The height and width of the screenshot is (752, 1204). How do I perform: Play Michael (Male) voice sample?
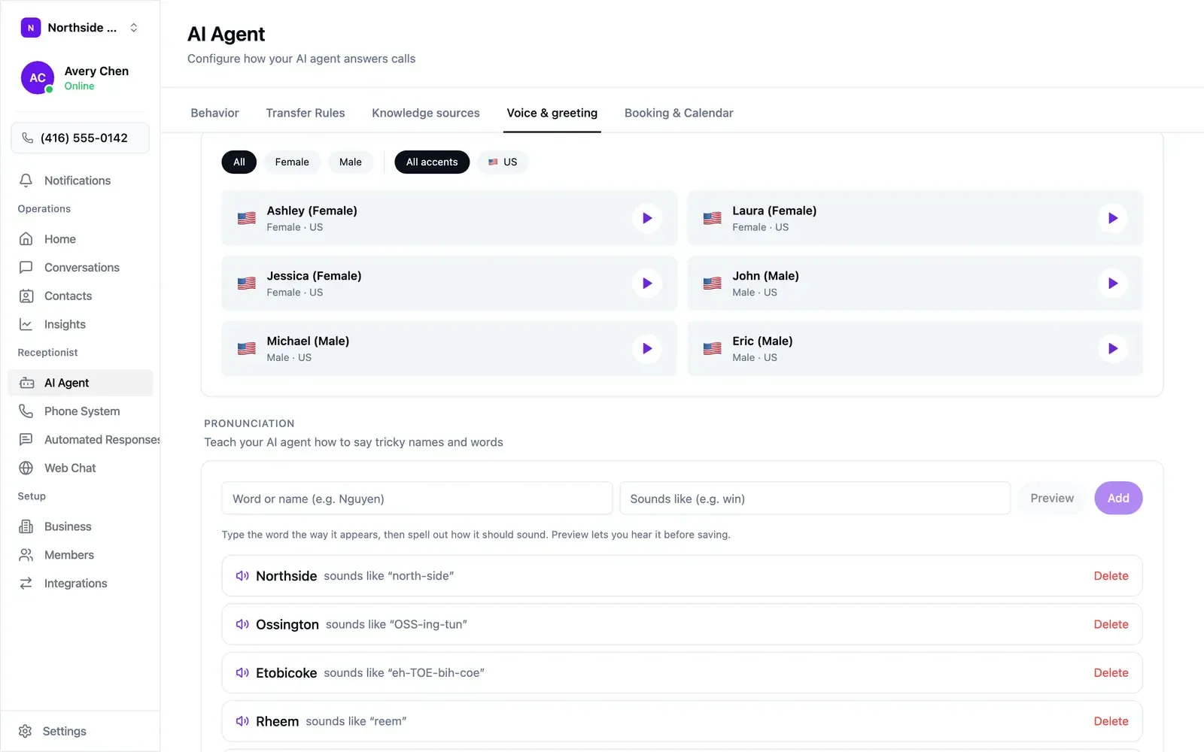click(x=647, y=348)
